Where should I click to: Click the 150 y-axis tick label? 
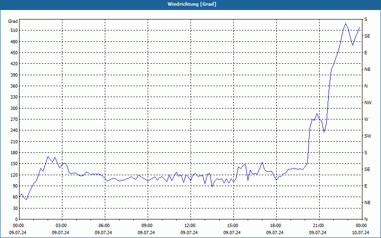tap(14, 164)
